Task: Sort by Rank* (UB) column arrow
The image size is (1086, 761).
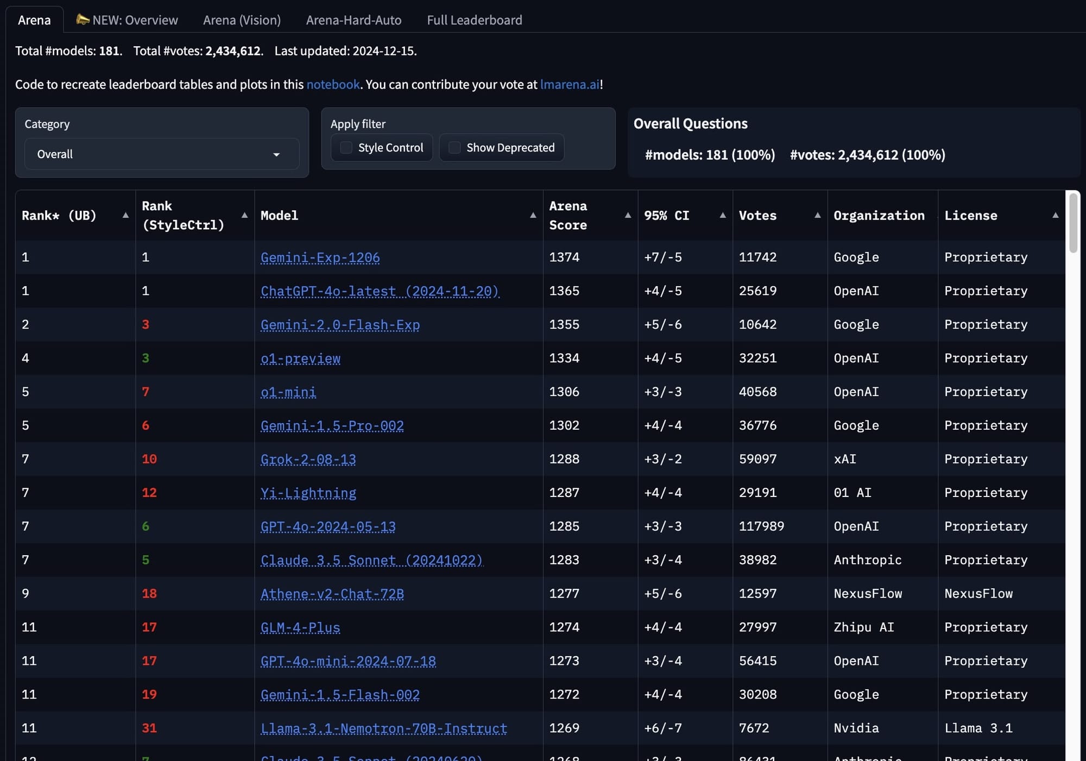Action: coord(125,215)
